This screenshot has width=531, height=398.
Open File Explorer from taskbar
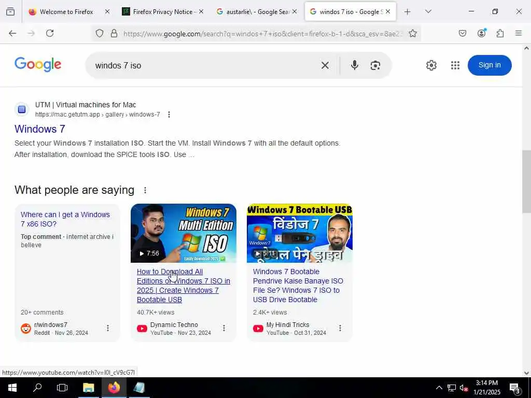click(88, 388)
